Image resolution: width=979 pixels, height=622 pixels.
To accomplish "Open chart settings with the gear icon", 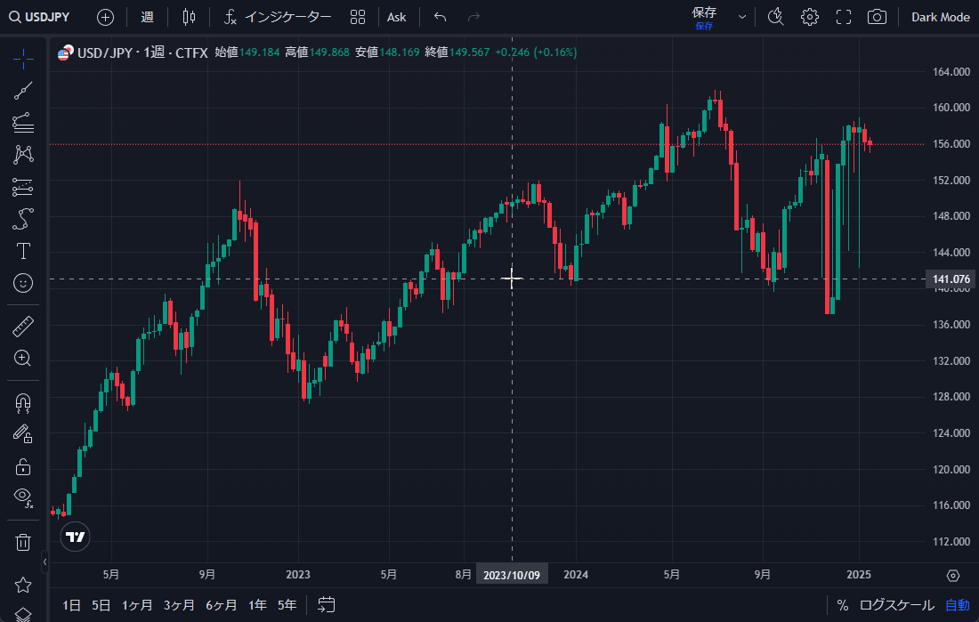I will point(809,16).
